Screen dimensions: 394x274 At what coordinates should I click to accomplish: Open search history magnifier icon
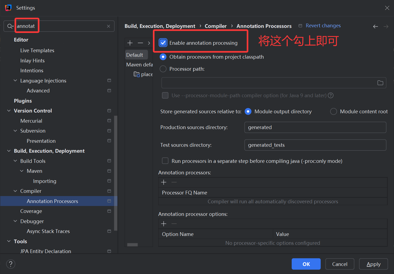coord(10,26)
